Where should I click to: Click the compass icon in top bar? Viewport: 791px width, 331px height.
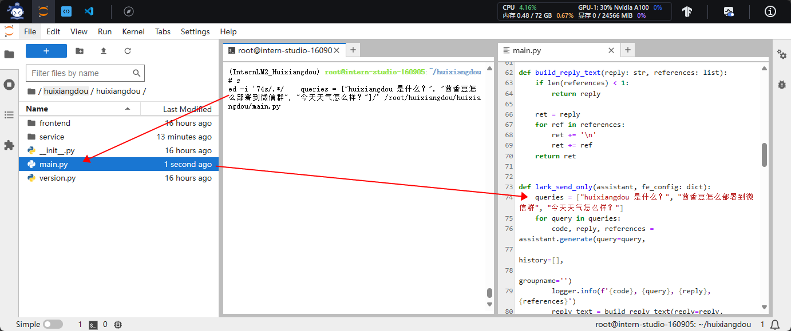(x=129, y=11)
